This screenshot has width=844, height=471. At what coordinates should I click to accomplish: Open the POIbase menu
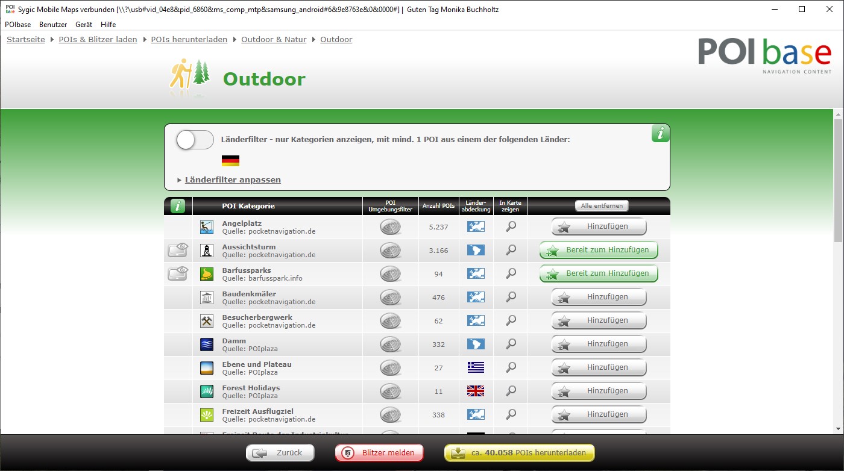click(17, 25)
